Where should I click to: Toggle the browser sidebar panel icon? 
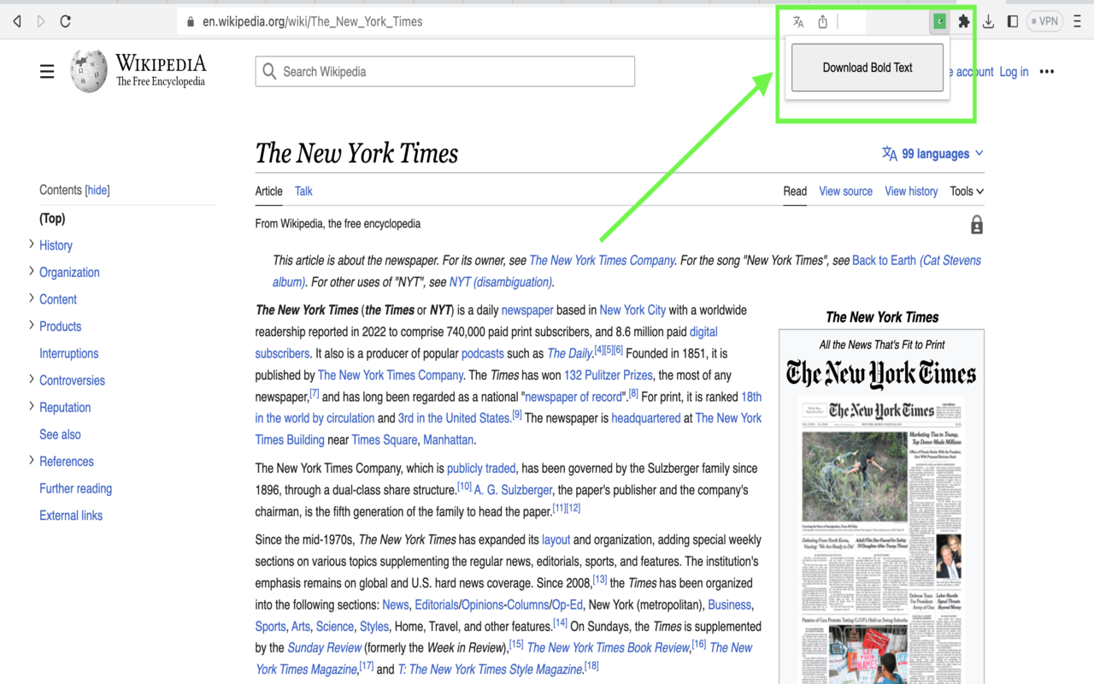pyautogui.click(x=1013, y=21)
